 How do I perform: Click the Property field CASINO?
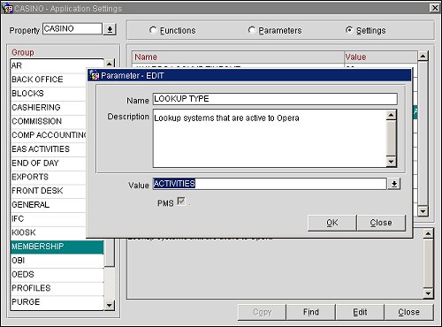pyautogui.click(x=72, y=29)
